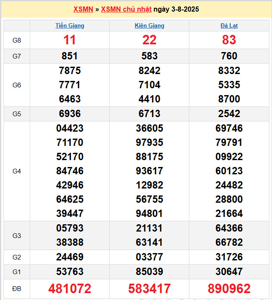Click G1 number 30647
272x300 pixels.
pos(229,272)
